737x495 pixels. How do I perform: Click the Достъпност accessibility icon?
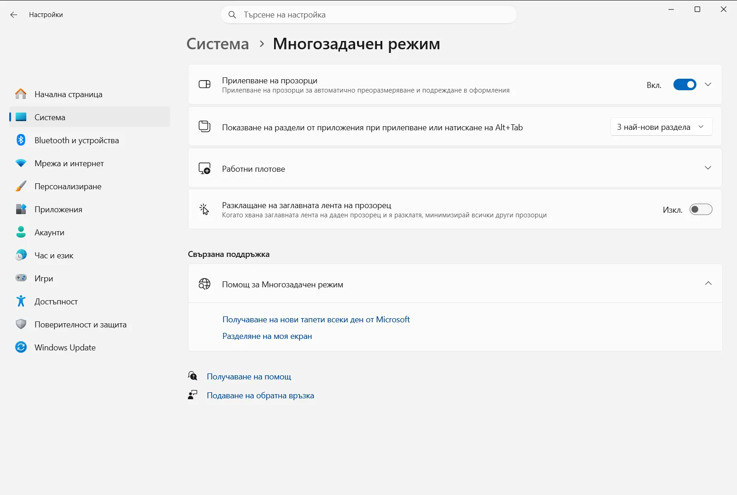[21, 301]
